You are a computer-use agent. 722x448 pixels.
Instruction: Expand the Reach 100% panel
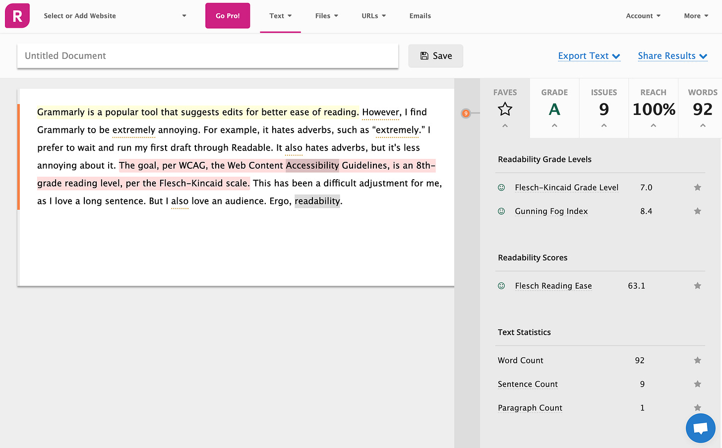(x=654, y=126)
